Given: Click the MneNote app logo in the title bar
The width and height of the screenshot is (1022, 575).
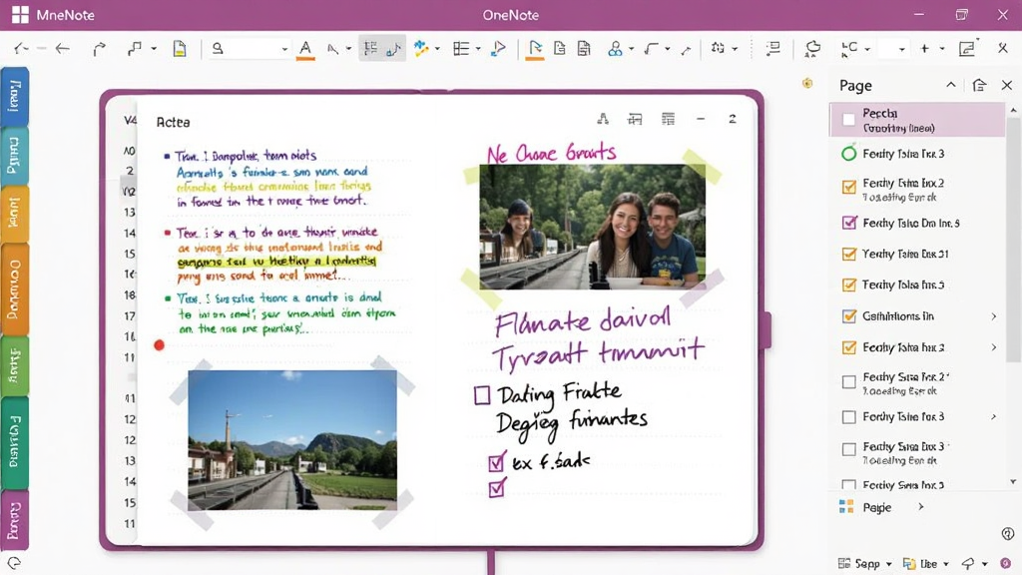Looking at the screenshot, I should pyautogui.click(x=20, y=14).
